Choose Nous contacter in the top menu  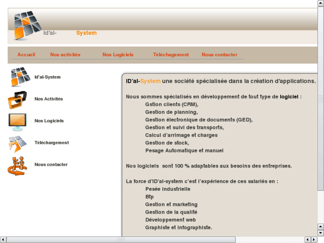click(x=219, y=54)
